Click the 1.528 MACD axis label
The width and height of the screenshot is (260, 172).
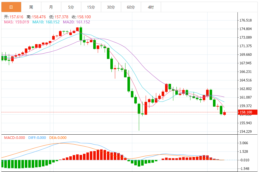coord(244,151)
